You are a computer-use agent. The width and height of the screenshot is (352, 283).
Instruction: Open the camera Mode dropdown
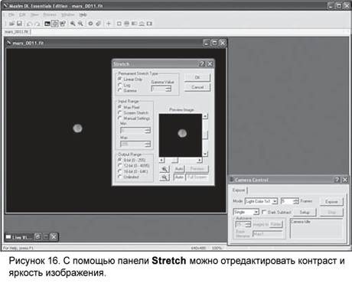pyautogui.click(x=275, y=201)
